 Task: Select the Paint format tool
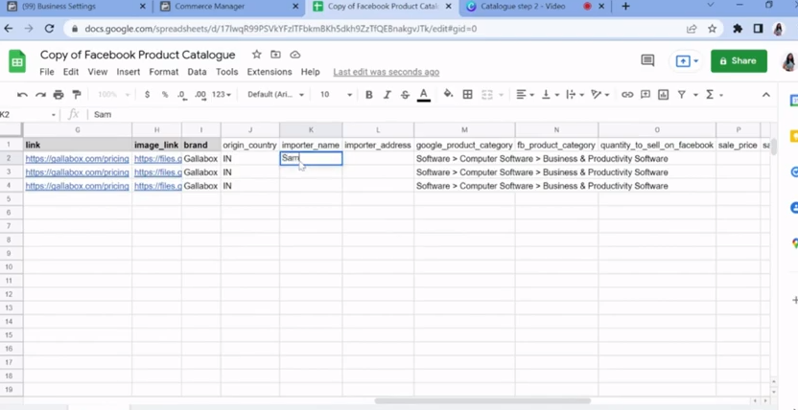(77, 95)
